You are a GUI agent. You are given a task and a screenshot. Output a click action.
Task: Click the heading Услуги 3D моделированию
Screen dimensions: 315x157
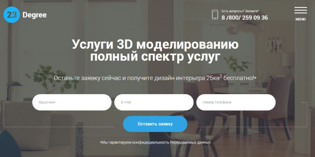click(155, 44)
